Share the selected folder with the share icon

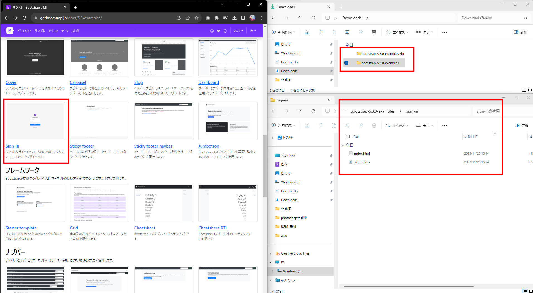click(360, 32)
